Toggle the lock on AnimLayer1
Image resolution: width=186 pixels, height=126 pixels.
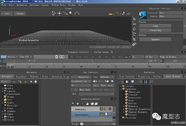tap(101, 109)
